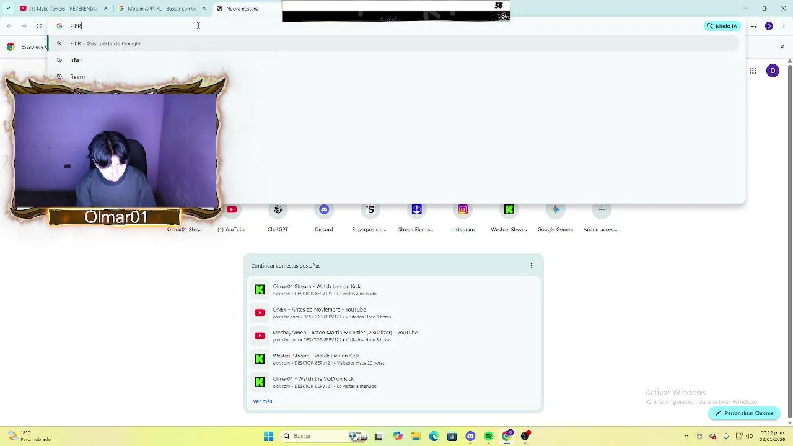Image resolution: width=793 pixels, height=446 pixels.
Task: Click the Modo IA button
Action: pyautogui.click(x=722, y=26)
